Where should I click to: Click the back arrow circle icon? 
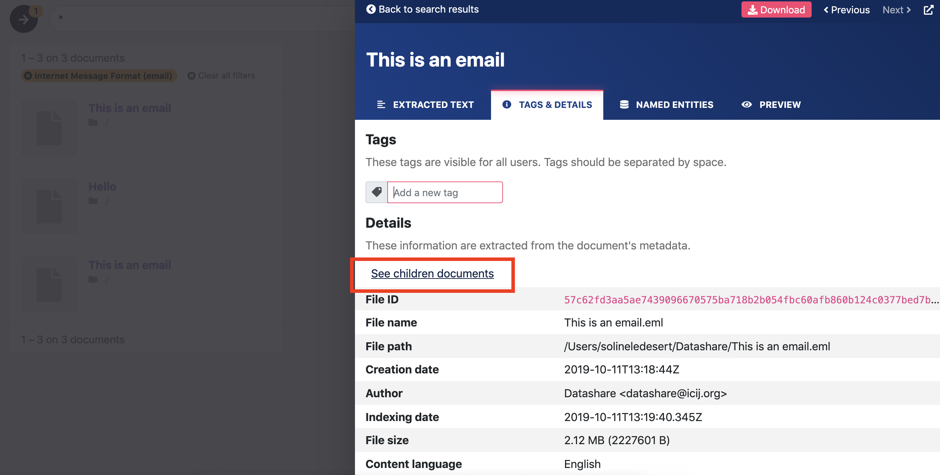tap(371, 9)
